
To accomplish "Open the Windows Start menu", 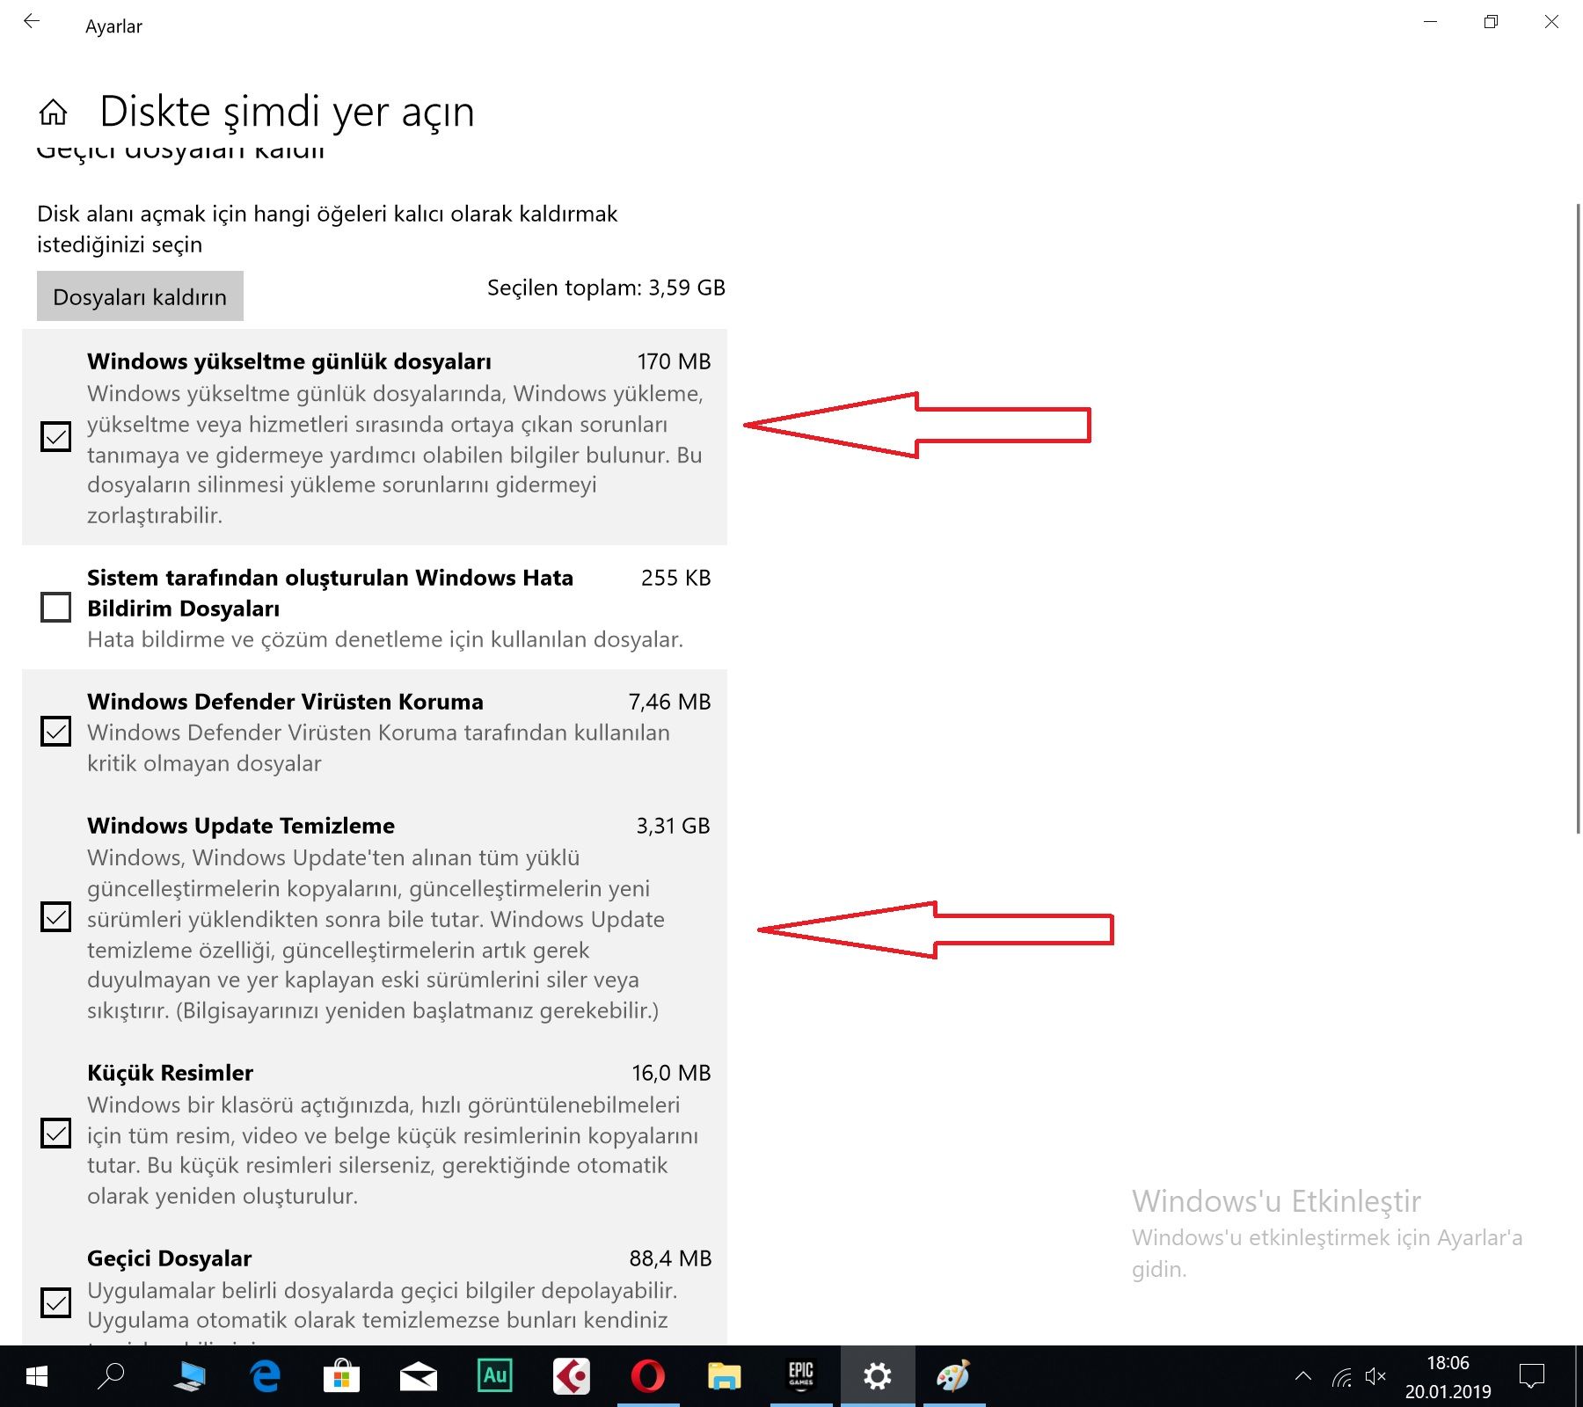I will click(x=37, y=1376).
